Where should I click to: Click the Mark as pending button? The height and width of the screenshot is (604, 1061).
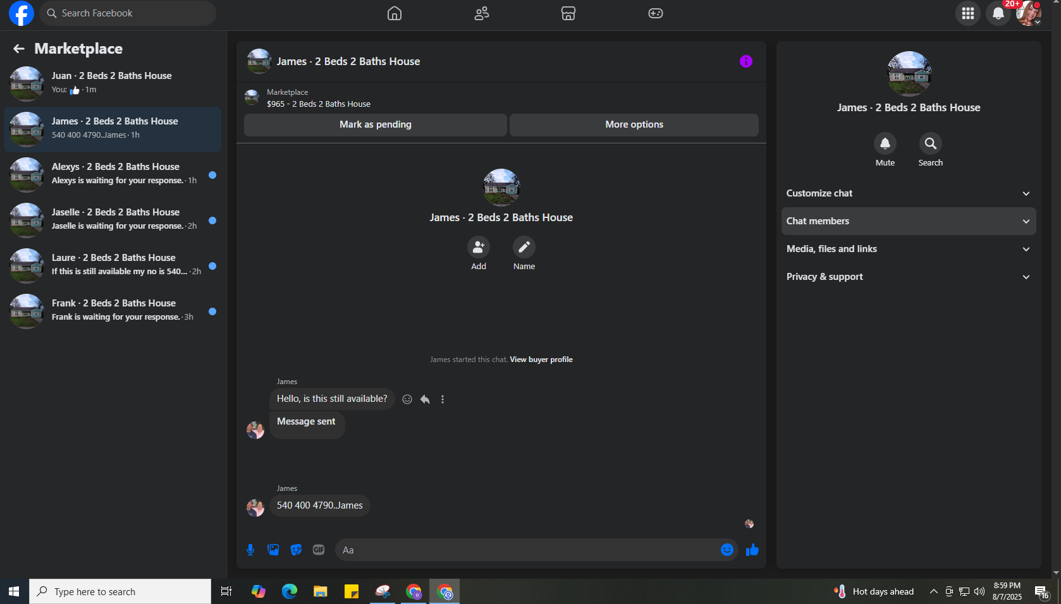pos(376,125)
